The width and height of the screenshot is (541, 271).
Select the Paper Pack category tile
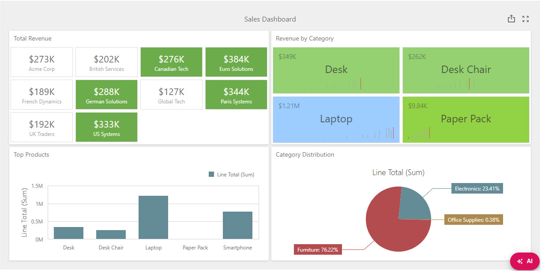tap(466, 119)
